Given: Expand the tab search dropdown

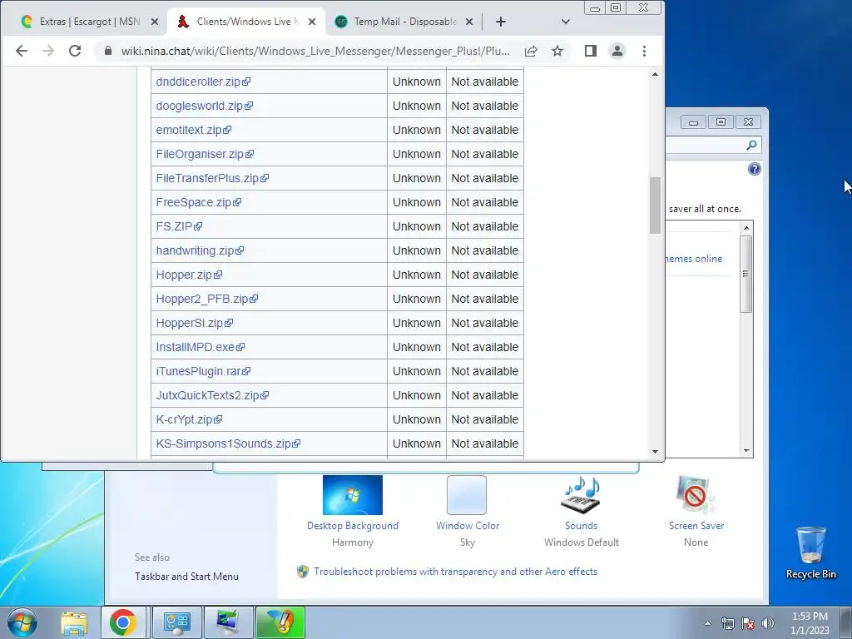Looking at the screenshot, I should click(x=565, y=22).
